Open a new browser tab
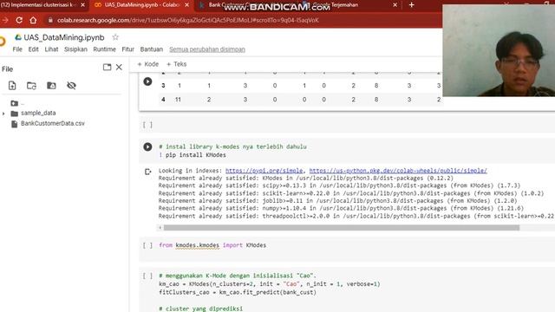 [x=411, y=5]
